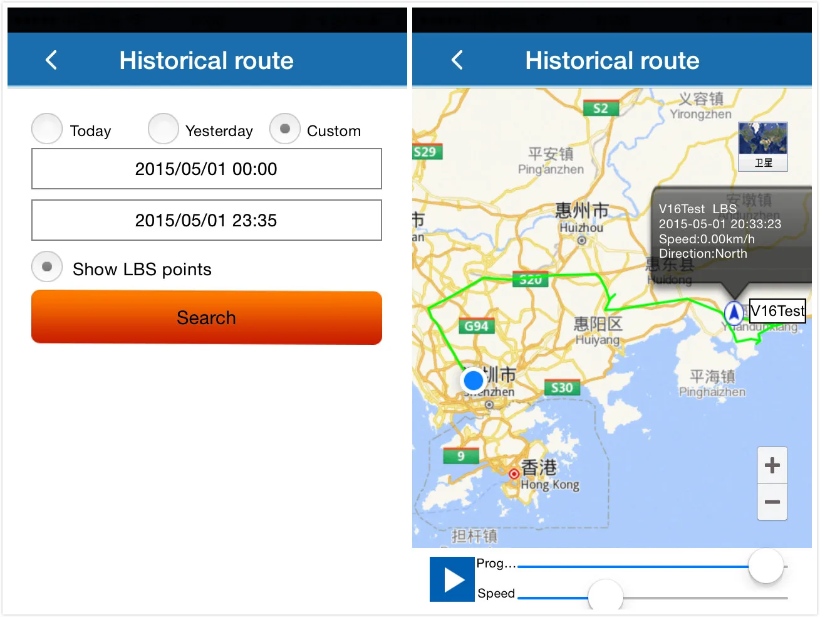
Task: Tap the V16Test label on map
Action: [x=777, y=311]
